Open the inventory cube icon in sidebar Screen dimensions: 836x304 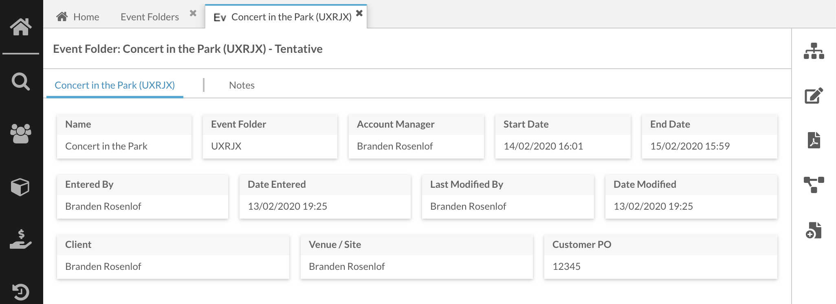pyautogui.click(x=20, y=187)
